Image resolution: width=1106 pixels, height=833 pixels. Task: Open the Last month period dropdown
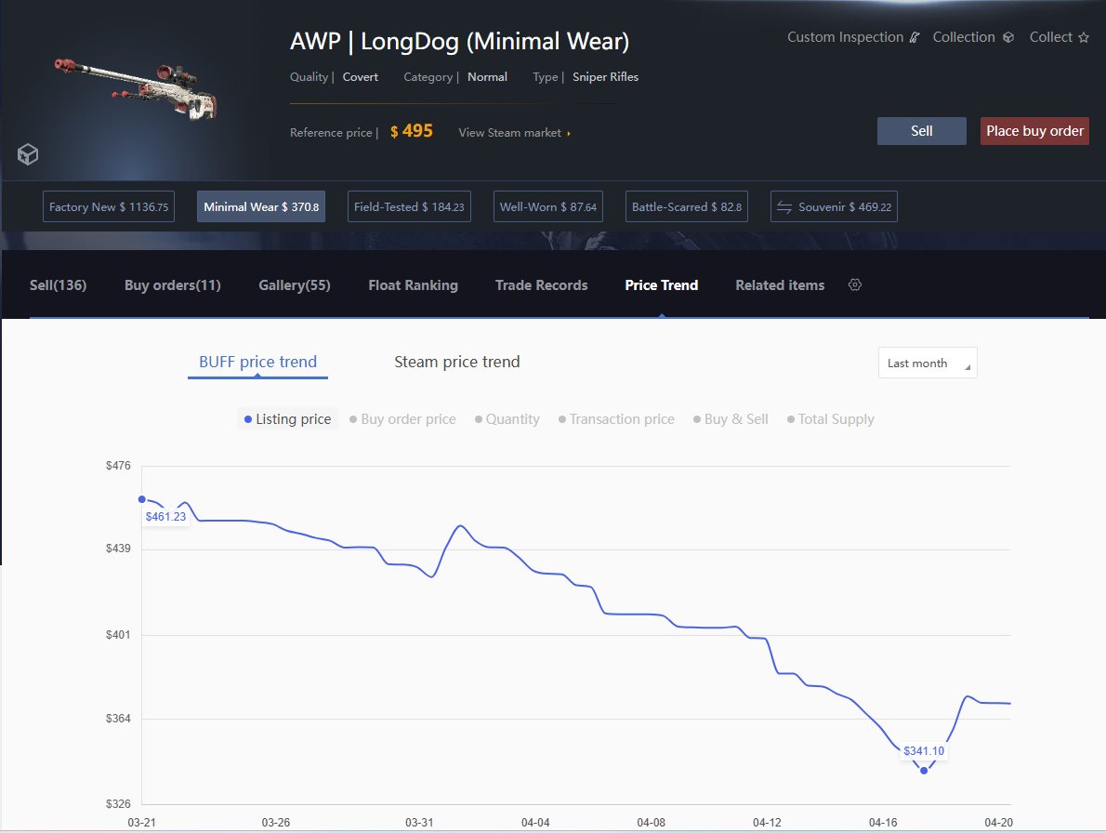(x=928, y=363)
